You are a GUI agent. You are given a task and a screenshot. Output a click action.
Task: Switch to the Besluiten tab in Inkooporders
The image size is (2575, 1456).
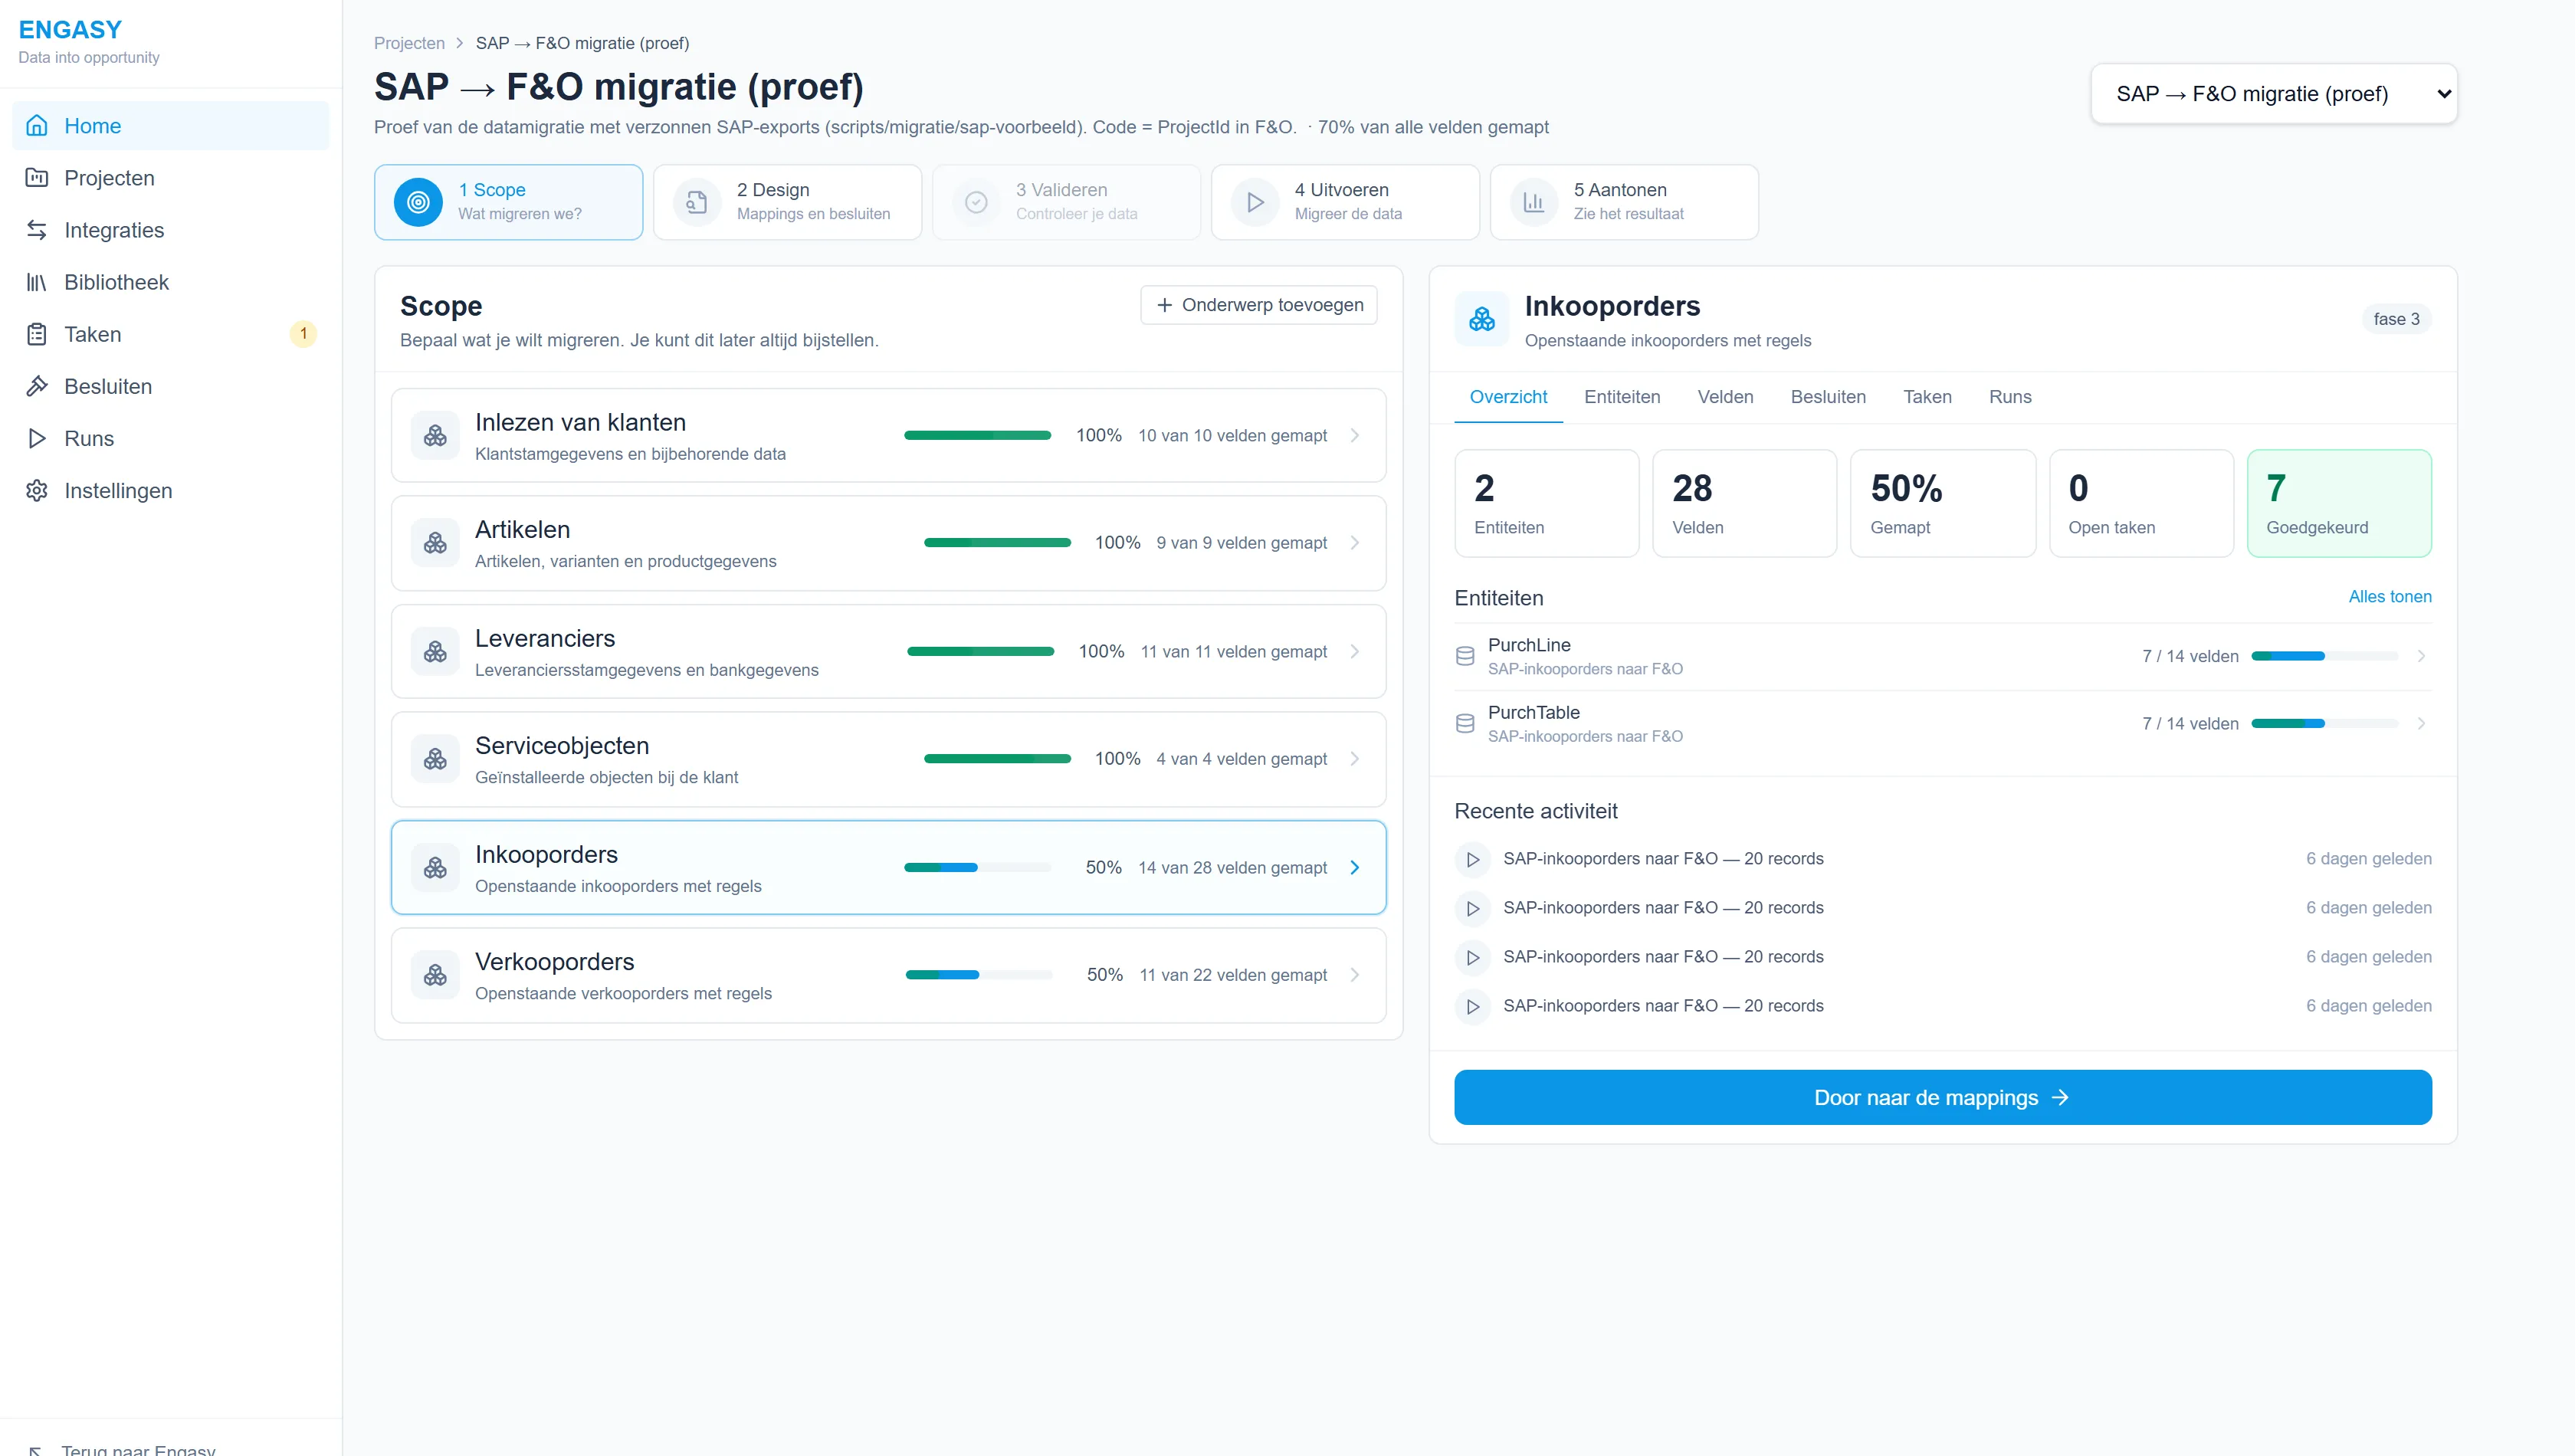click(x=1828, y=397)
